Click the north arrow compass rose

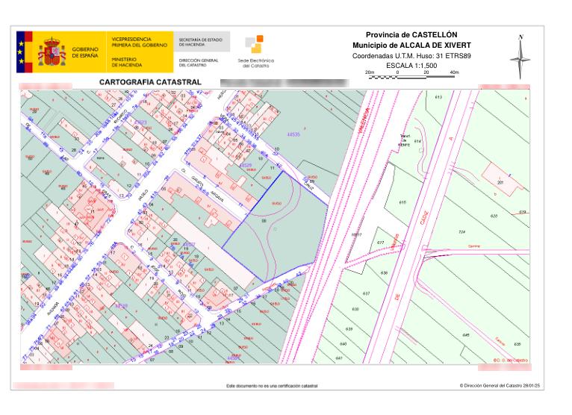tap(520, 57)
